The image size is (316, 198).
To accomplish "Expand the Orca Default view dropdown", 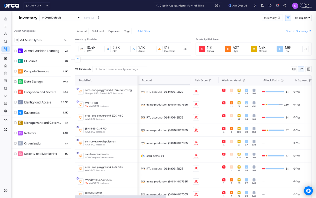I will pos(60,18).
